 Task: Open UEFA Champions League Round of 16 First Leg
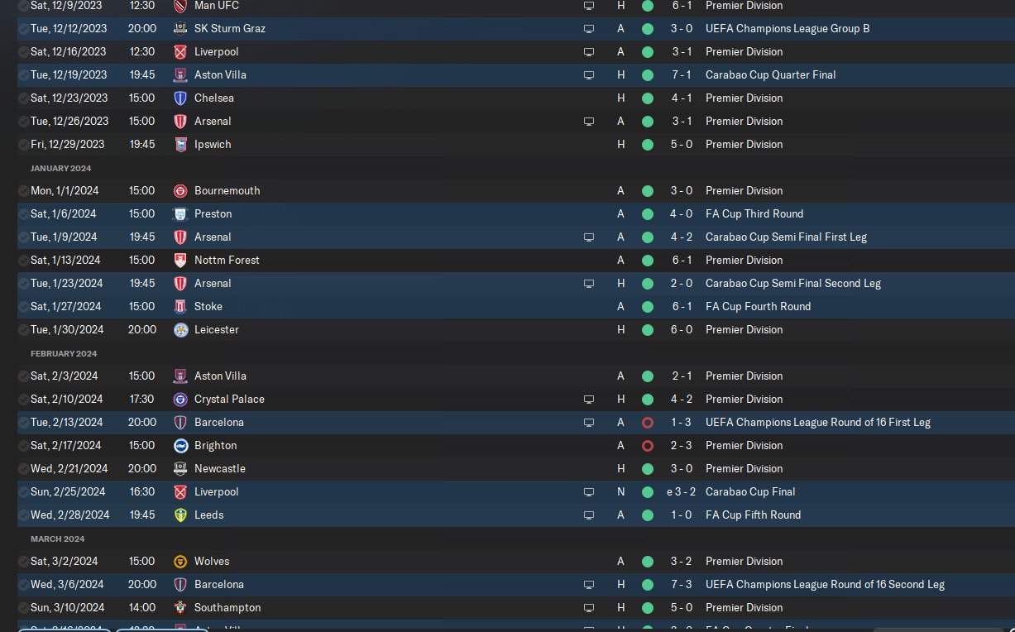[x=817, y=422]
